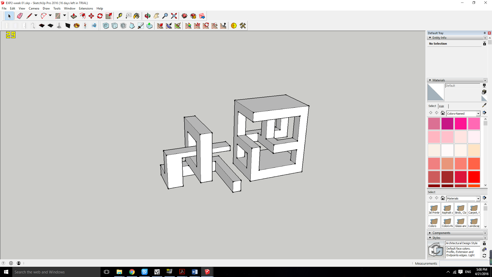Viewport: 492px width, 277px height.
Task: Pick the bright red color swatch
Action: coord(474,177)
